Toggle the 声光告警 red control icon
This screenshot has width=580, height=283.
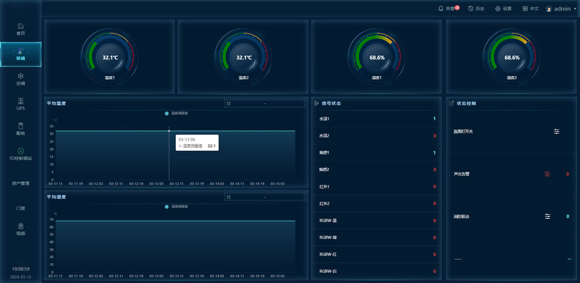click(x=547, y=174)
